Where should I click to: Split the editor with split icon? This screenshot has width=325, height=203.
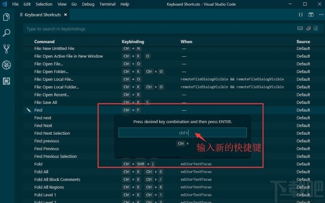pyautogui.click(x=311, y=14)
